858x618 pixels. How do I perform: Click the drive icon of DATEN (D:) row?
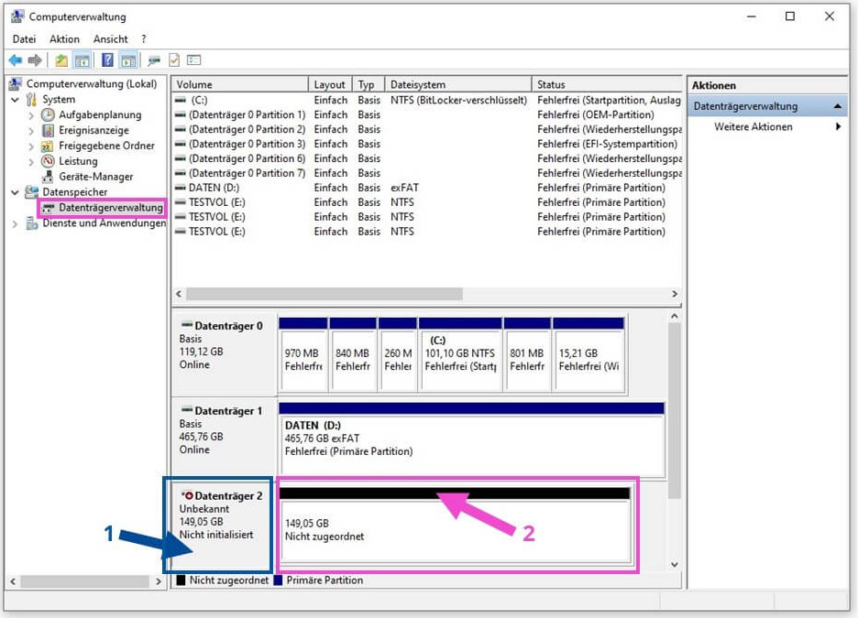180,188
